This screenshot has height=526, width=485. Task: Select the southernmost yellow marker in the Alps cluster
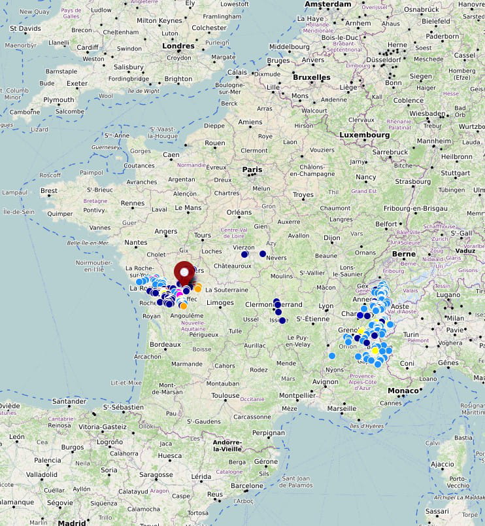click(x=375, y=351)
